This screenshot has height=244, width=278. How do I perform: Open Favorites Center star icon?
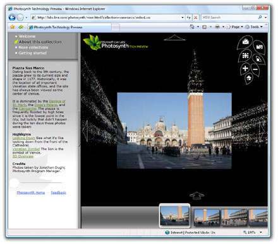pos(13,27)
